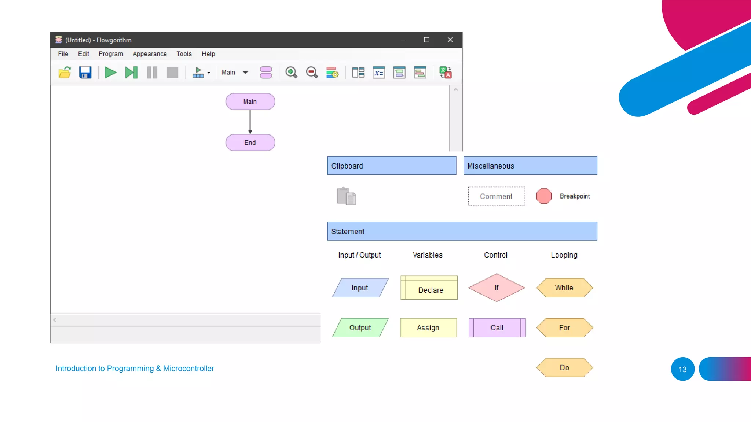Screen dimensions: 751x422
Task: Open the Tools menu
Action: point(184,54)
